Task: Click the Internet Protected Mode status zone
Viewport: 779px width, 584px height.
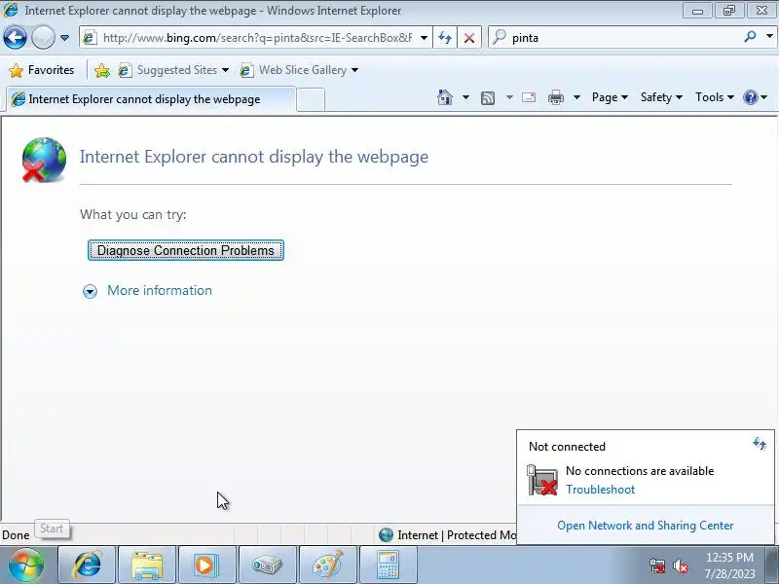Action: (447, 535)
